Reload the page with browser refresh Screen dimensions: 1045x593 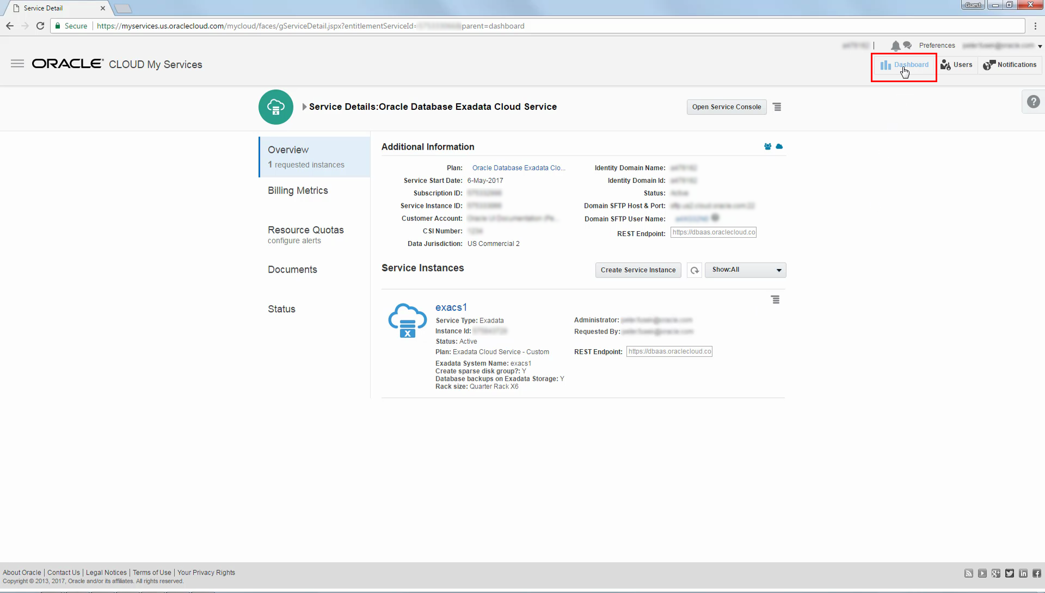(40, 26)
